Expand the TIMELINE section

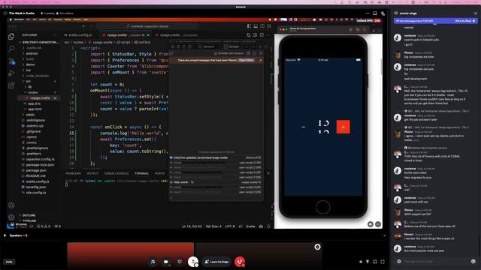(29, 220)
